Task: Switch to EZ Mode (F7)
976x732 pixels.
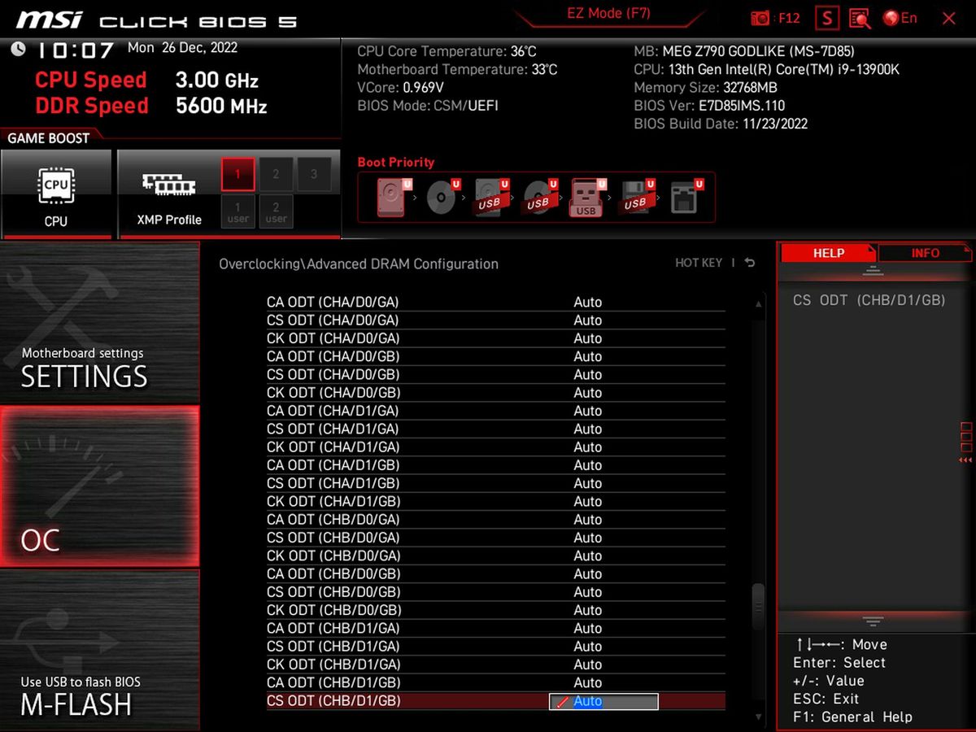Action: click(x=608, y=14)
